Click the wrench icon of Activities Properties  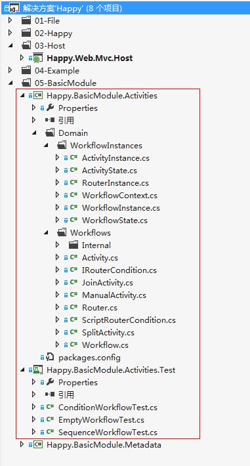point(50,108)
